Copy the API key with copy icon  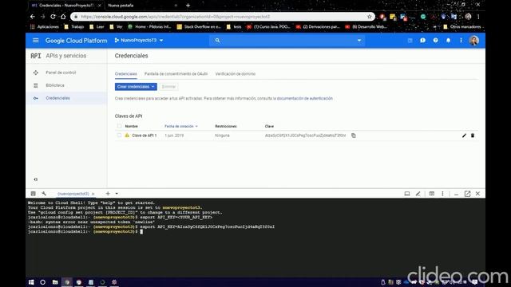(x=353, y=136)
